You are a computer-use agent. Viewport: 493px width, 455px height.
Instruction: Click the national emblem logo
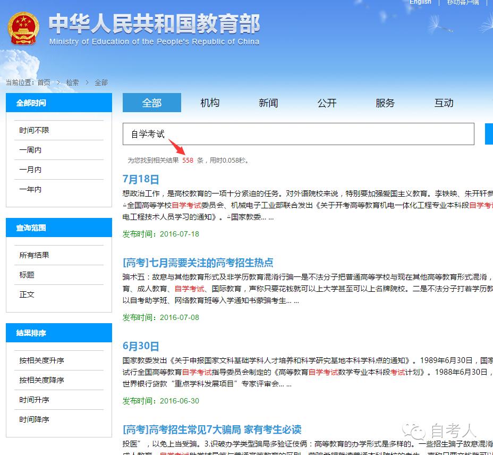point(23,29)
